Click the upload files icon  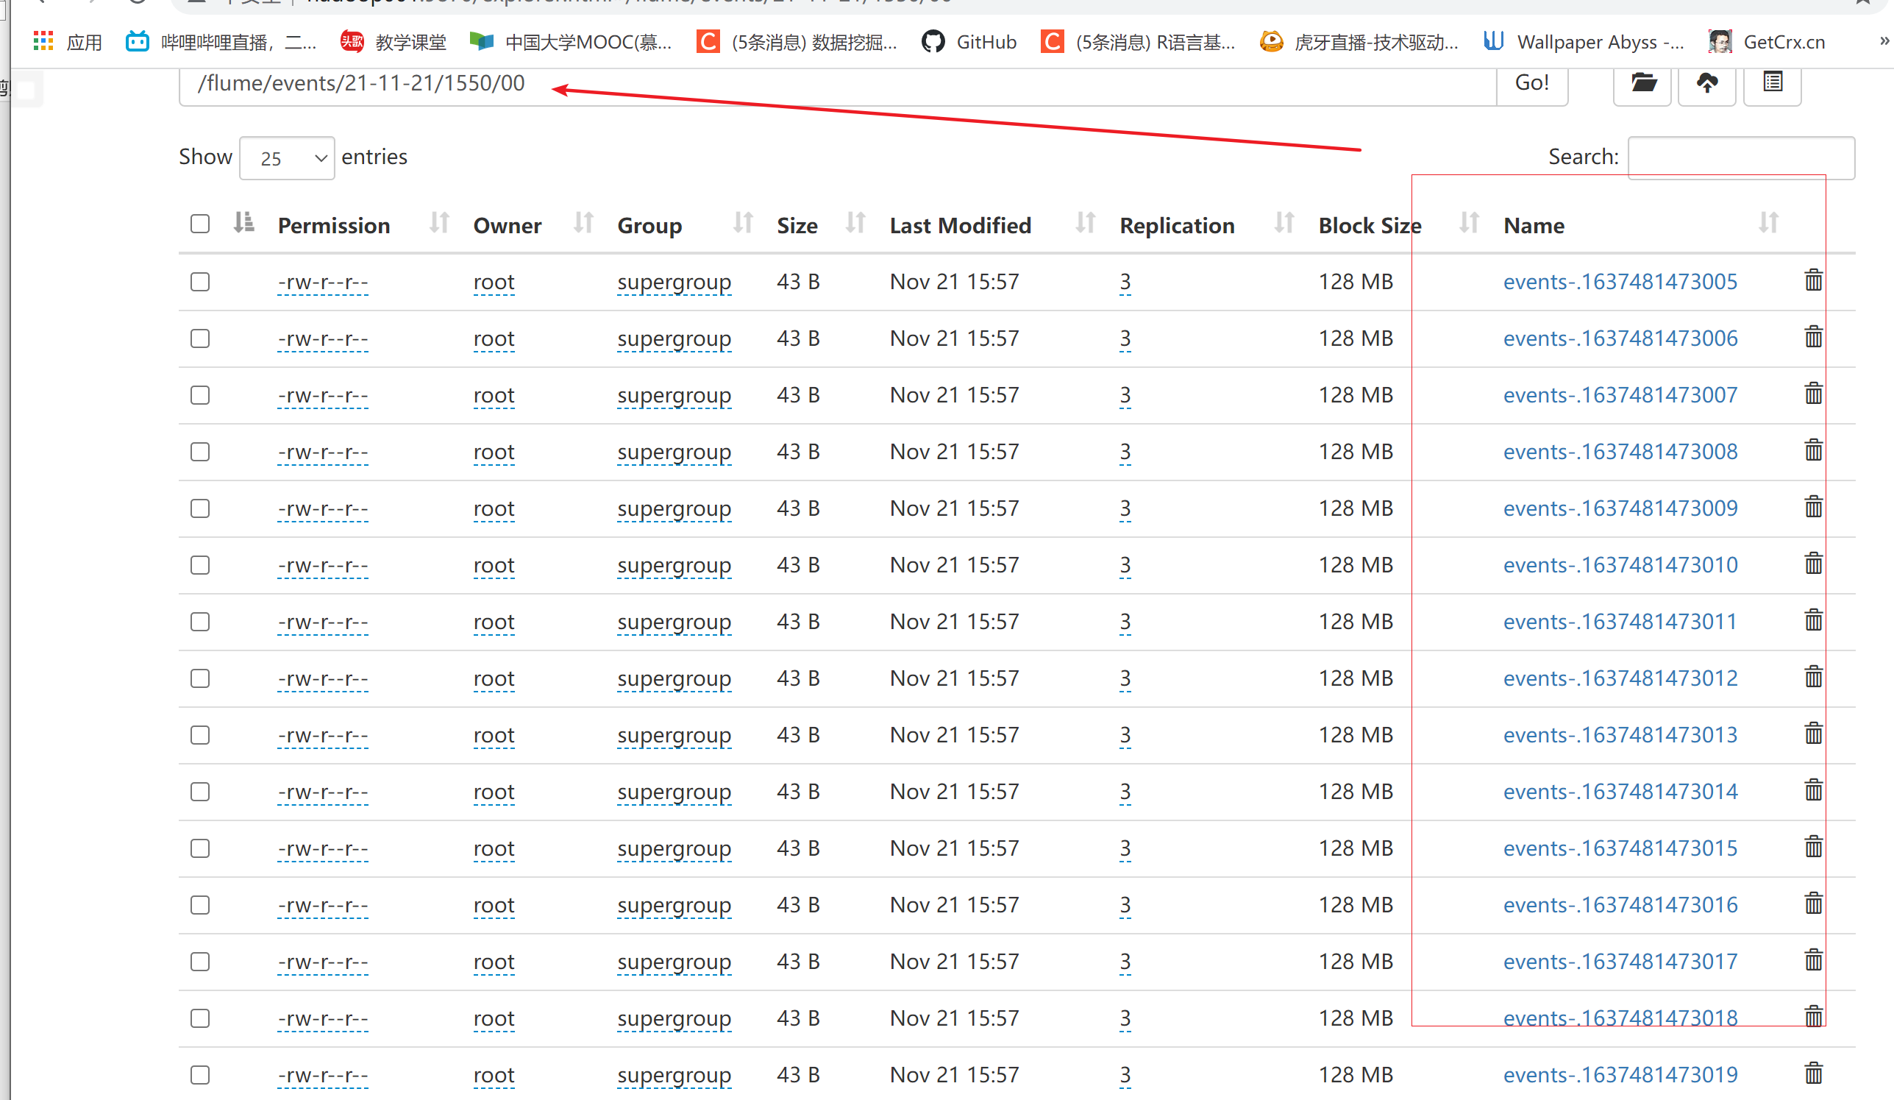(x=1707, y=82)
